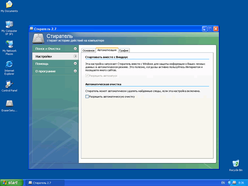Select My Computer XP SP1 icon
The image size is (248, 186).
pos(9,24)
